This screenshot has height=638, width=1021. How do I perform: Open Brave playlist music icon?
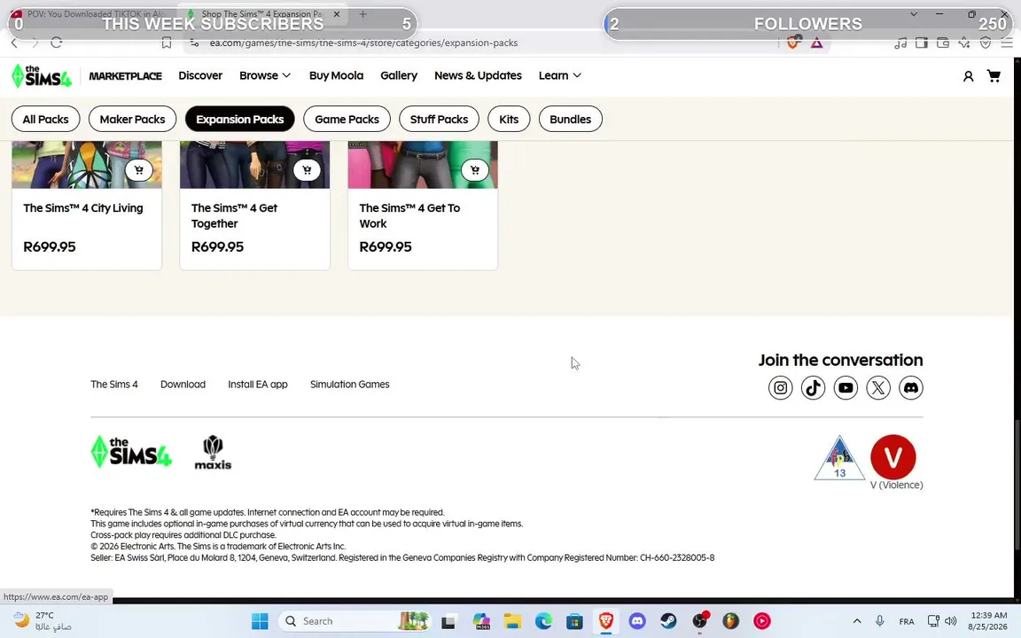[900, 43]
